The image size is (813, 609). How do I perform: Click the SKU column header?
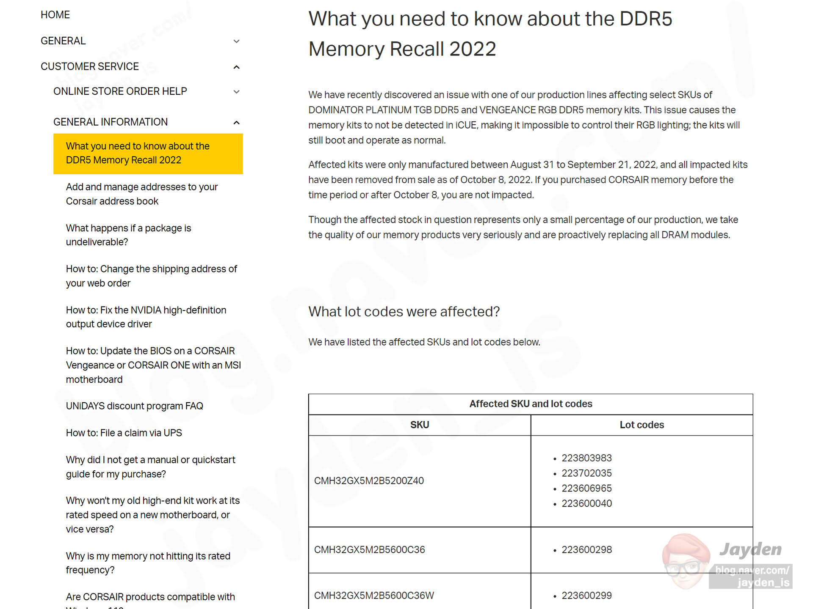point(420,425)
